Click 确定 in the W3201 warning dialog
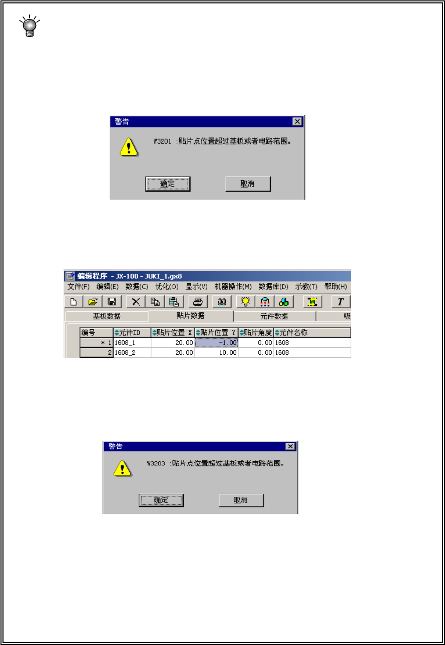445x645 pixels. click(x=167, y=184)
